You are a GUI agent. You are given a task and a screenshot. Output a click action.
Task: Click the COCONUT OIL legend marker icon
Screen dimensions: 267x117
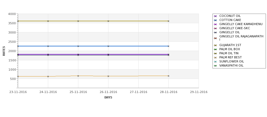[215, 16]
